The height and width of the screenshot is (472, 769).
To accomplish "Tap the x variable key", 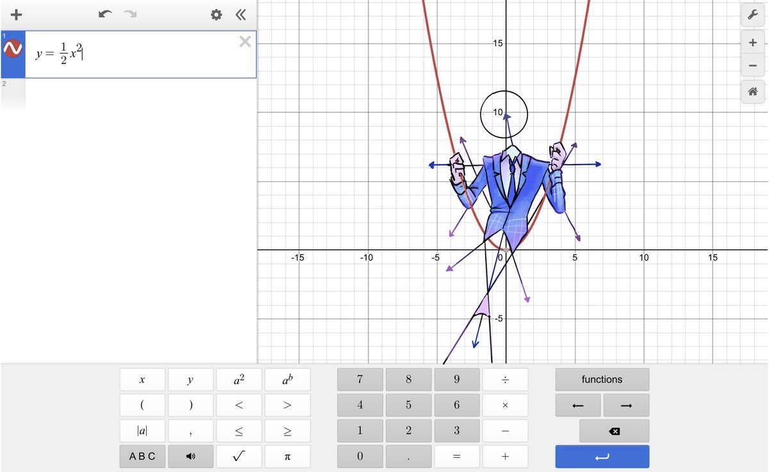I will [142, 380].
